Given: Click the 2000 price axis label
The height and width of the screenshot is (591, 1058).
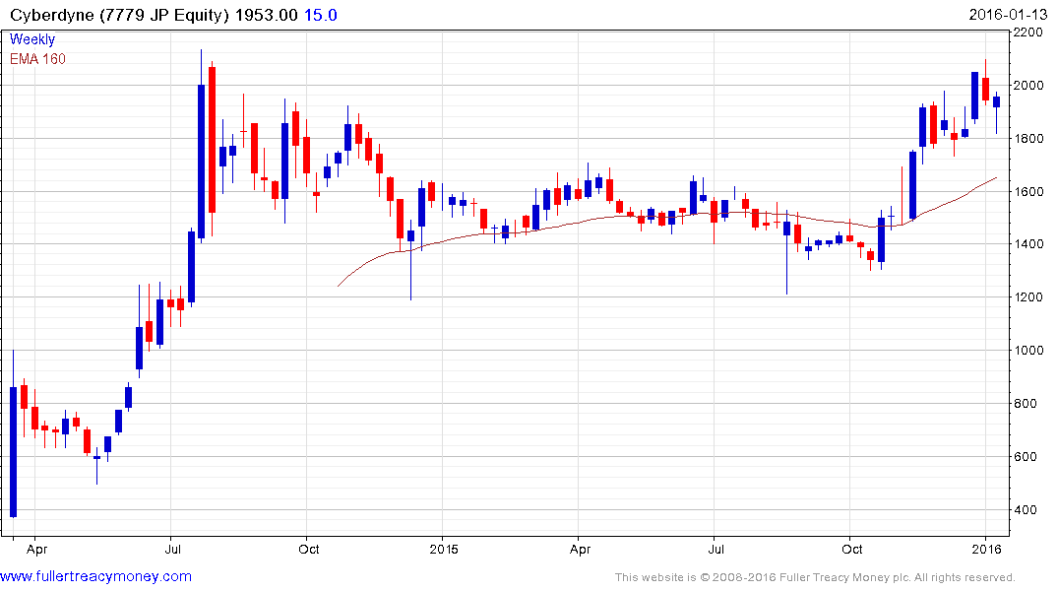Looking at the screenshot, I should [1028, 85].
